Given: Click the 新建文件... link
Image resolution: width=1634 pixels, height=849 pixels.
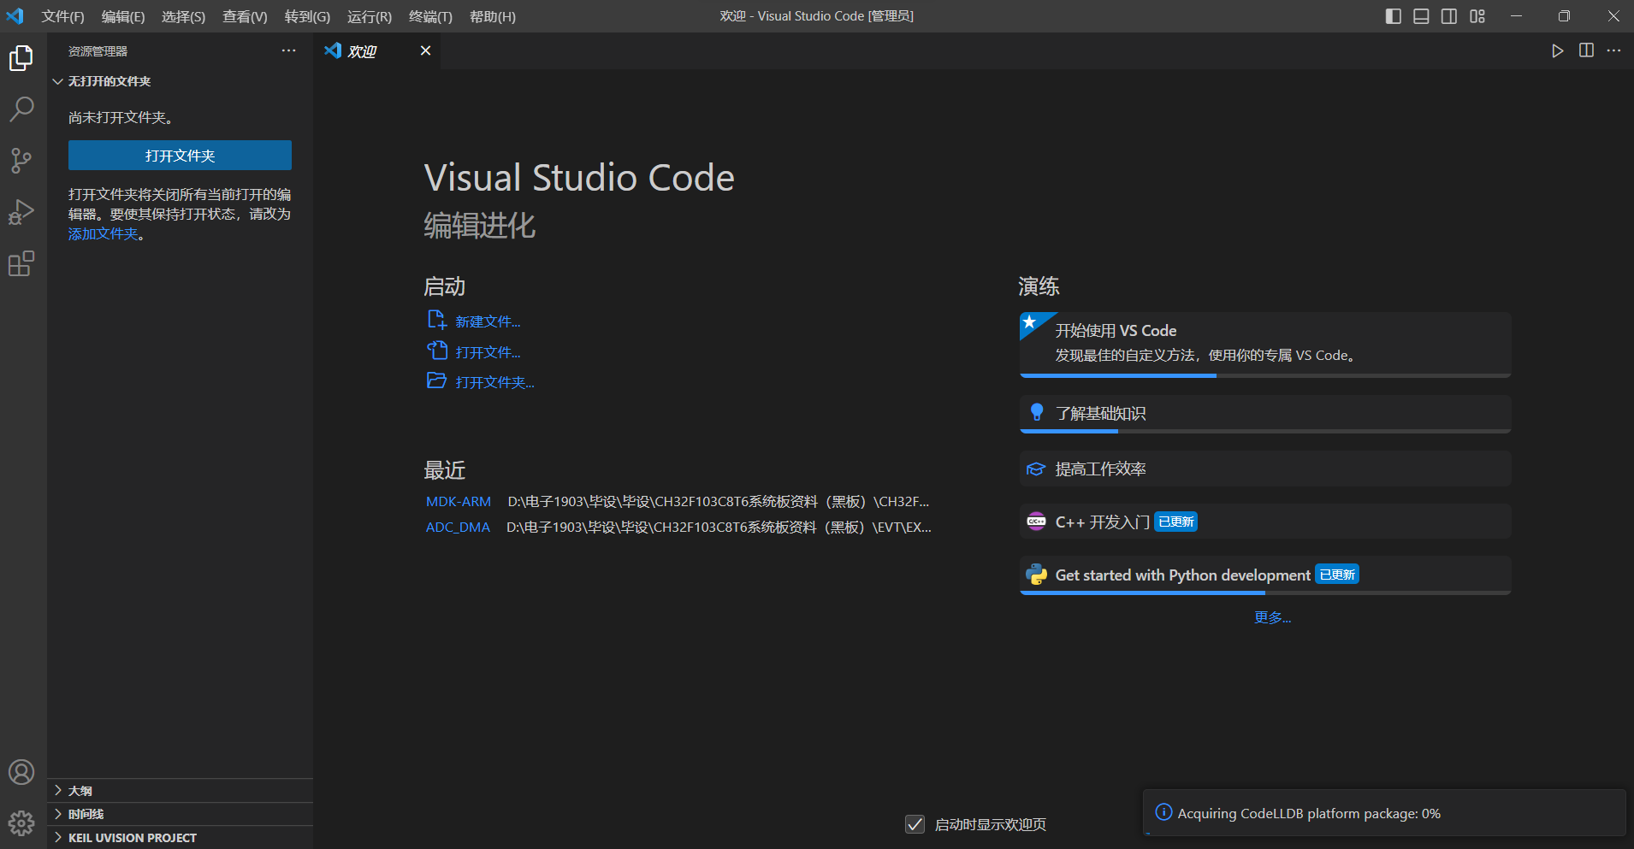Looking at the screenshot, I should pyautogui.click(x=488, y=321).
